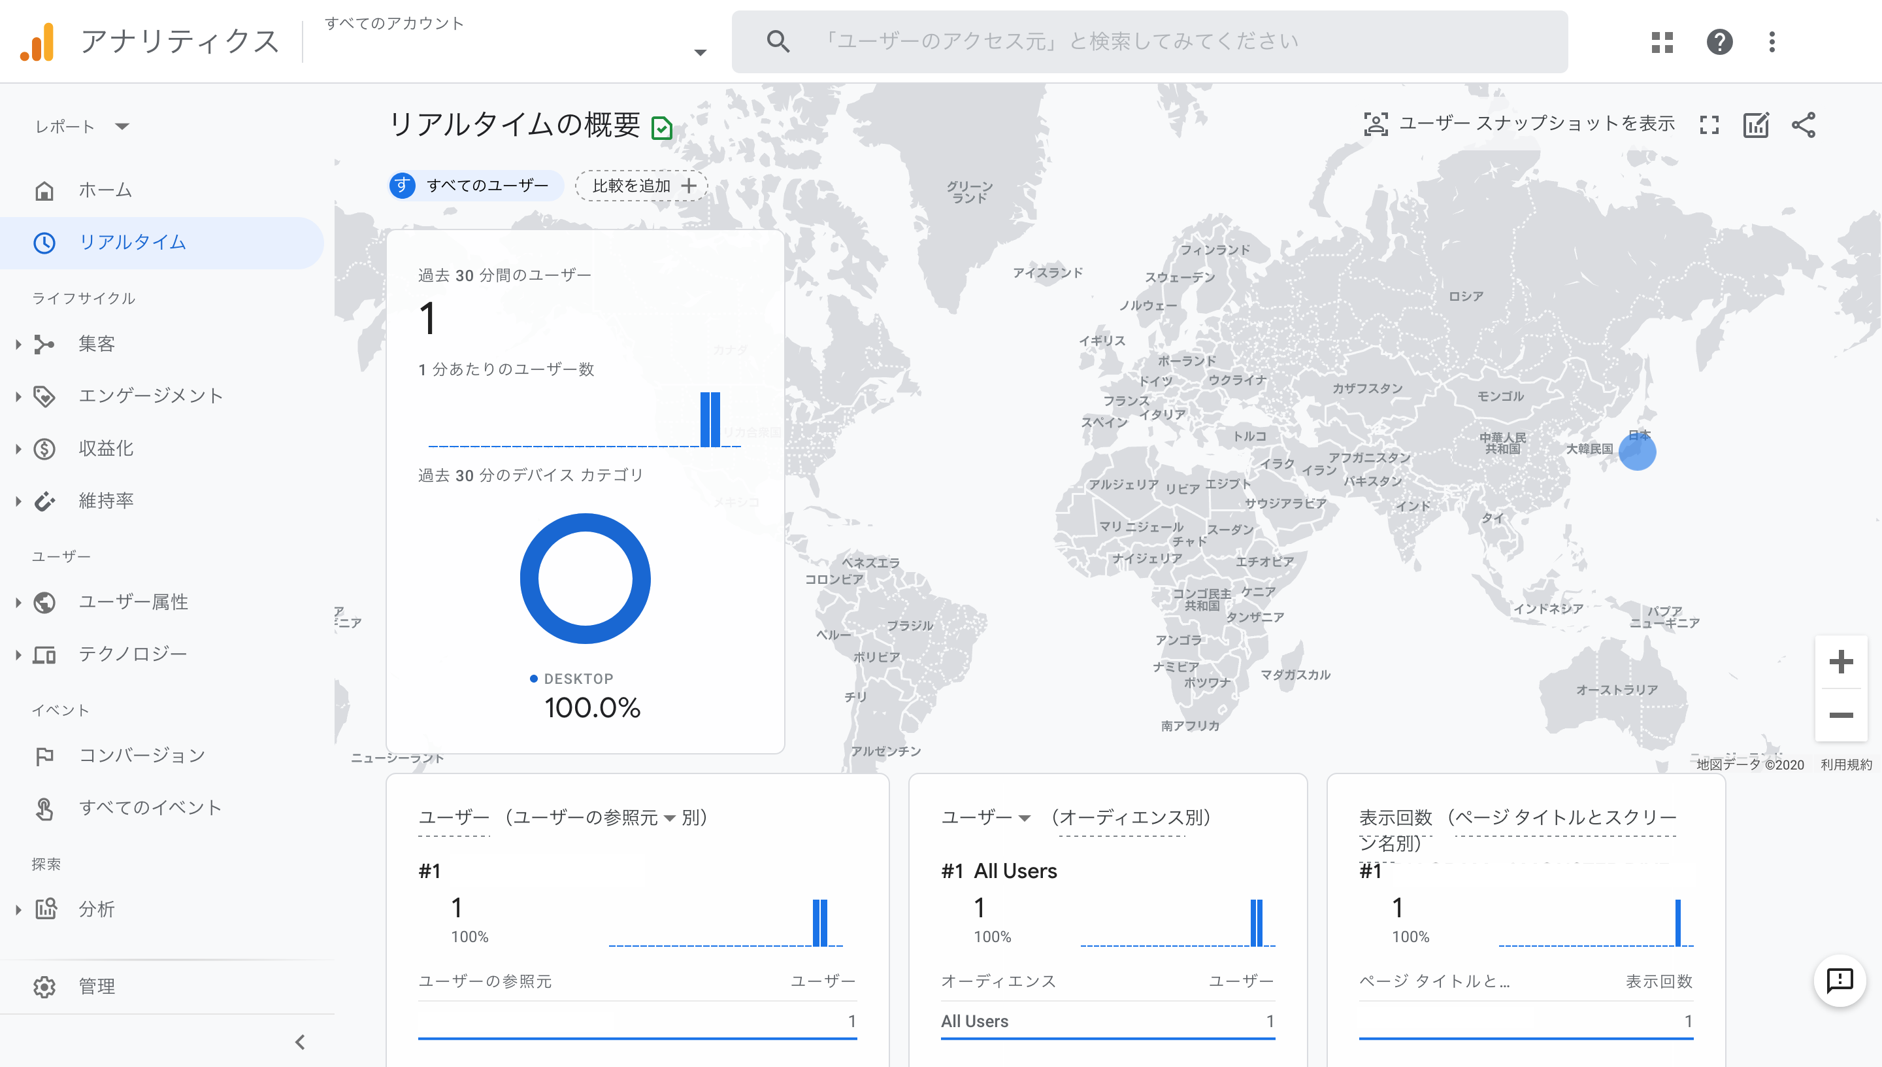This screenshot has height=1067, width=1882.
Task: Click the エンゲージメント tag icon
Action: 44,396
